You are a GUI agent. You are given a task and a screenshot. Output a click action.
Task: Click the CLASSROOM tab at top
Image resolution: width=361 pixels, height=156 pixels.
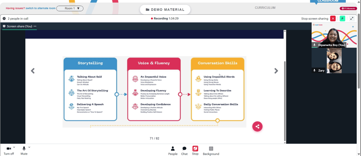pos(328,1)
